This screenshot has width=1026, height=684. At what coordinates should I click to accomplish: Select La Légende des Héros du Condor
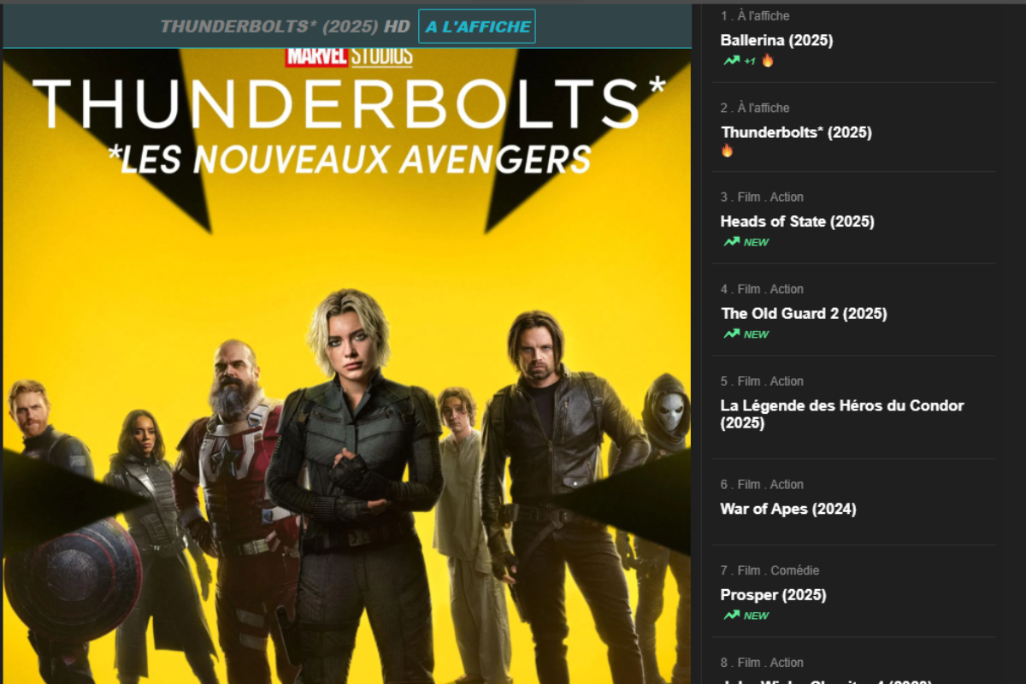coord(842,414)
